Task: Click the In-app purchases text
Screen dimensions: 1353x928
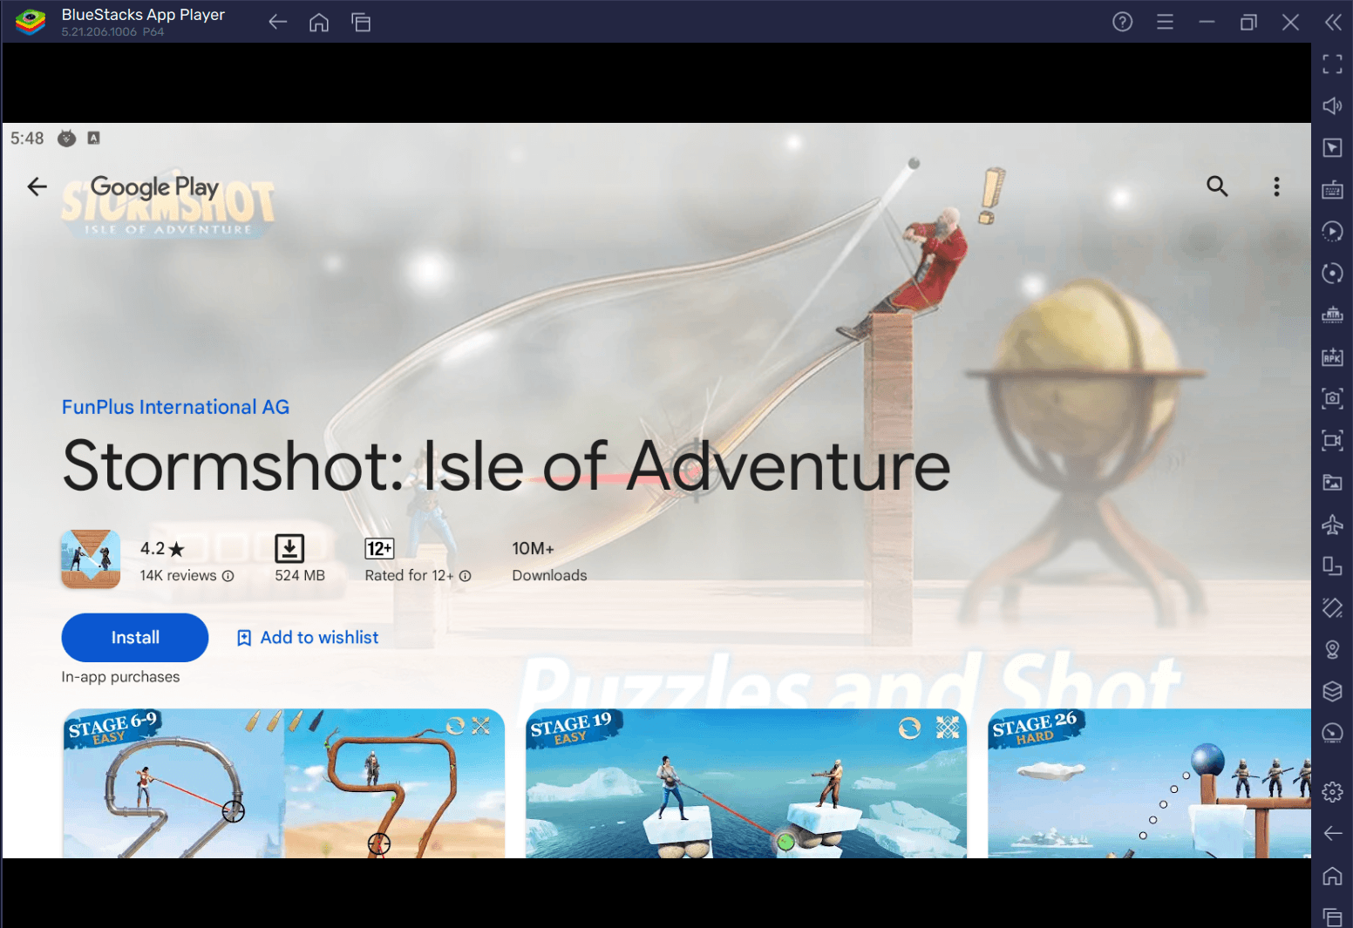Action: 120,677
